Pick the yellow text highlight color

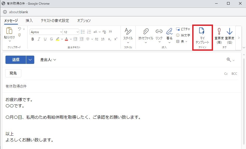coord(57,39)
